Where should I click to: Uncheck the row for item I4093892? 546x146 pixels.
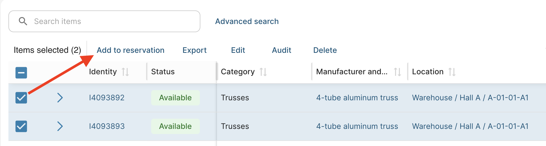21,98
